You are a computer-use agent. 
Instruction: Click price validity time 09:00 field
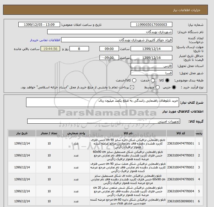(x=109, y=58)
